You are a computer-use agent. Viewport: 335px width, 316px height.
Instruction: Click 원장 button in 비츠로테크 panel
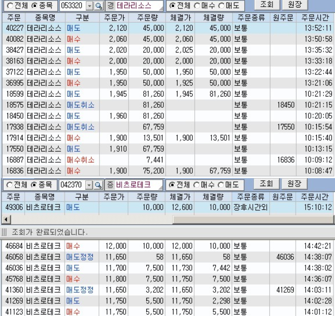pos(295,184)
